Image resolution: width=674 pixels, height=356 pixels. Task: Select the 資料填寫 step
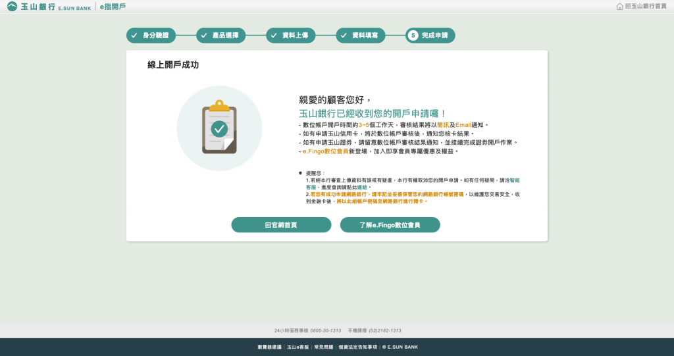click(x=360, y=36)
